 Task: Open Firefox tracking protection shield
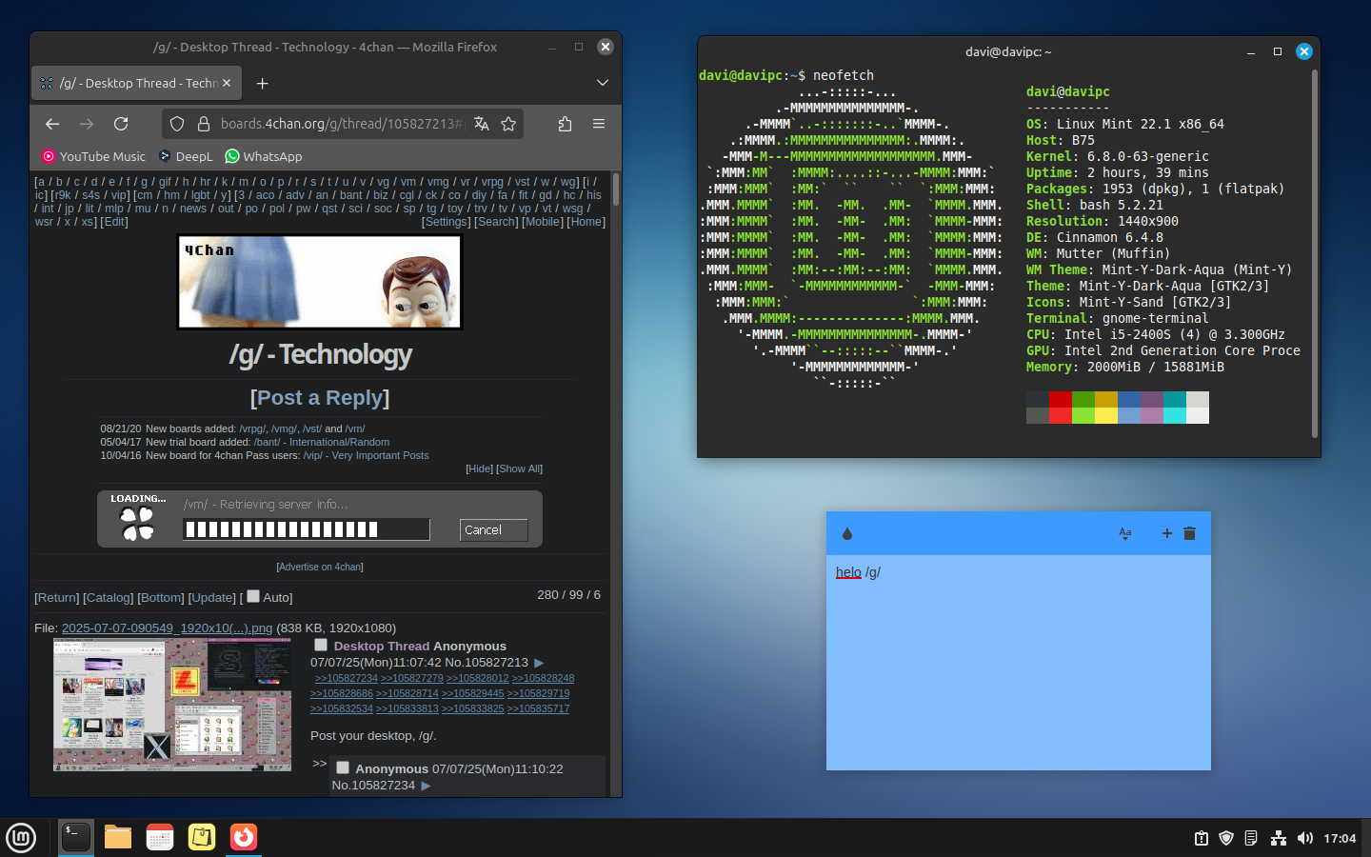coord(177,124)
